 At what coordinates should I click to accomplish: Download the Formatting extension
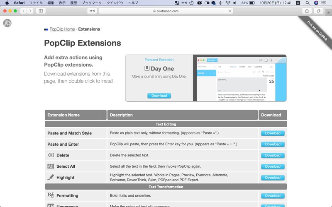[x=273, y=196]
